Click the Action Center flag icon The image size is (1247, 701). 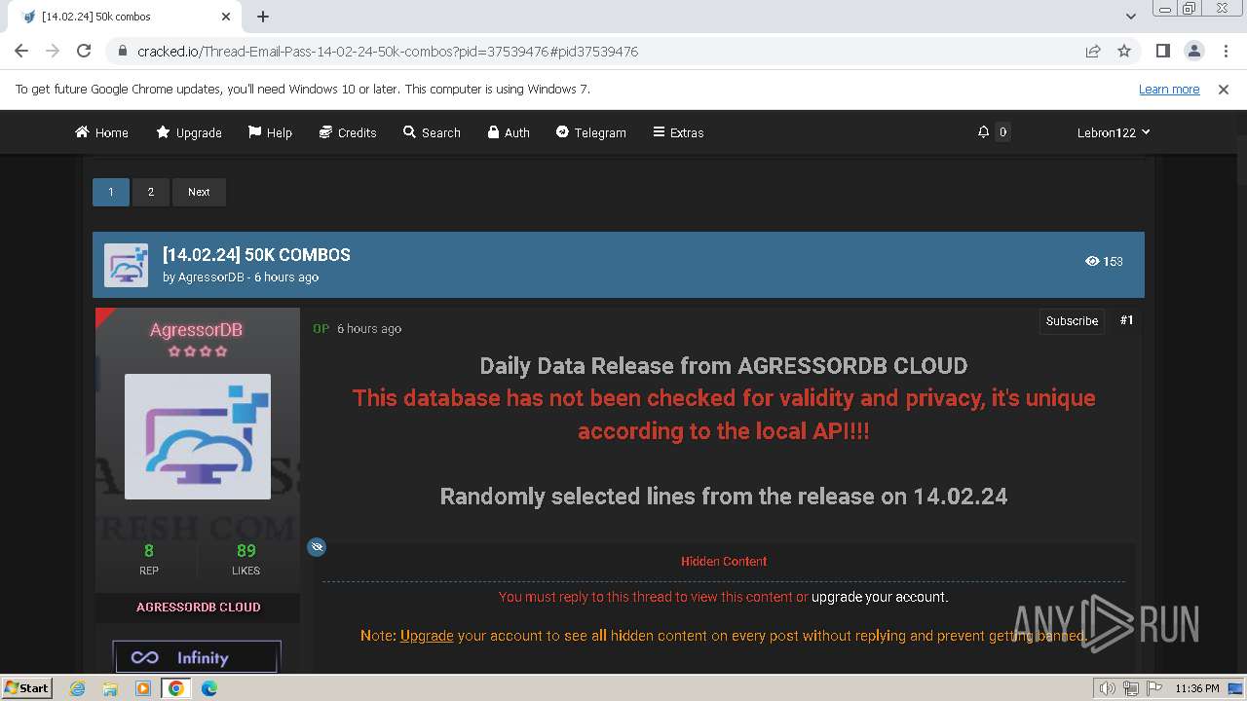click(x=1153, y=688)
